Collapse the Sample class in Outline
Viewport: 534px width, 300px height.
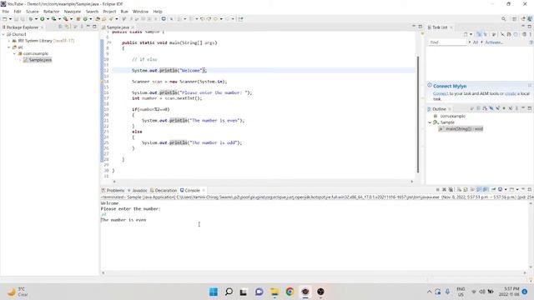pos(430,122)
